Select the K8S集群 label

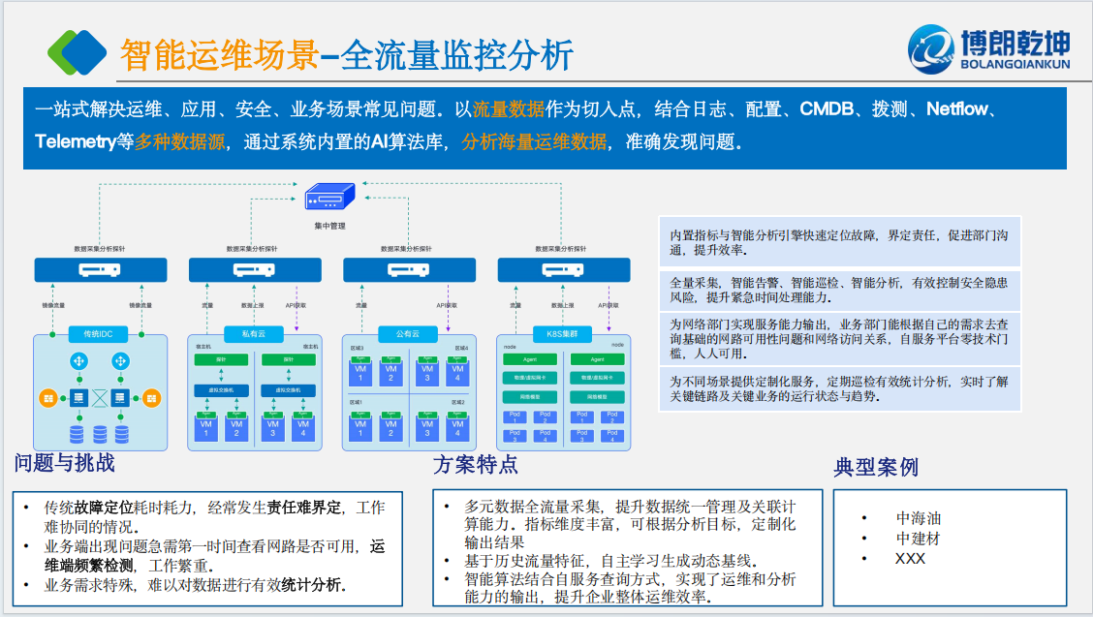pos(561,334)
